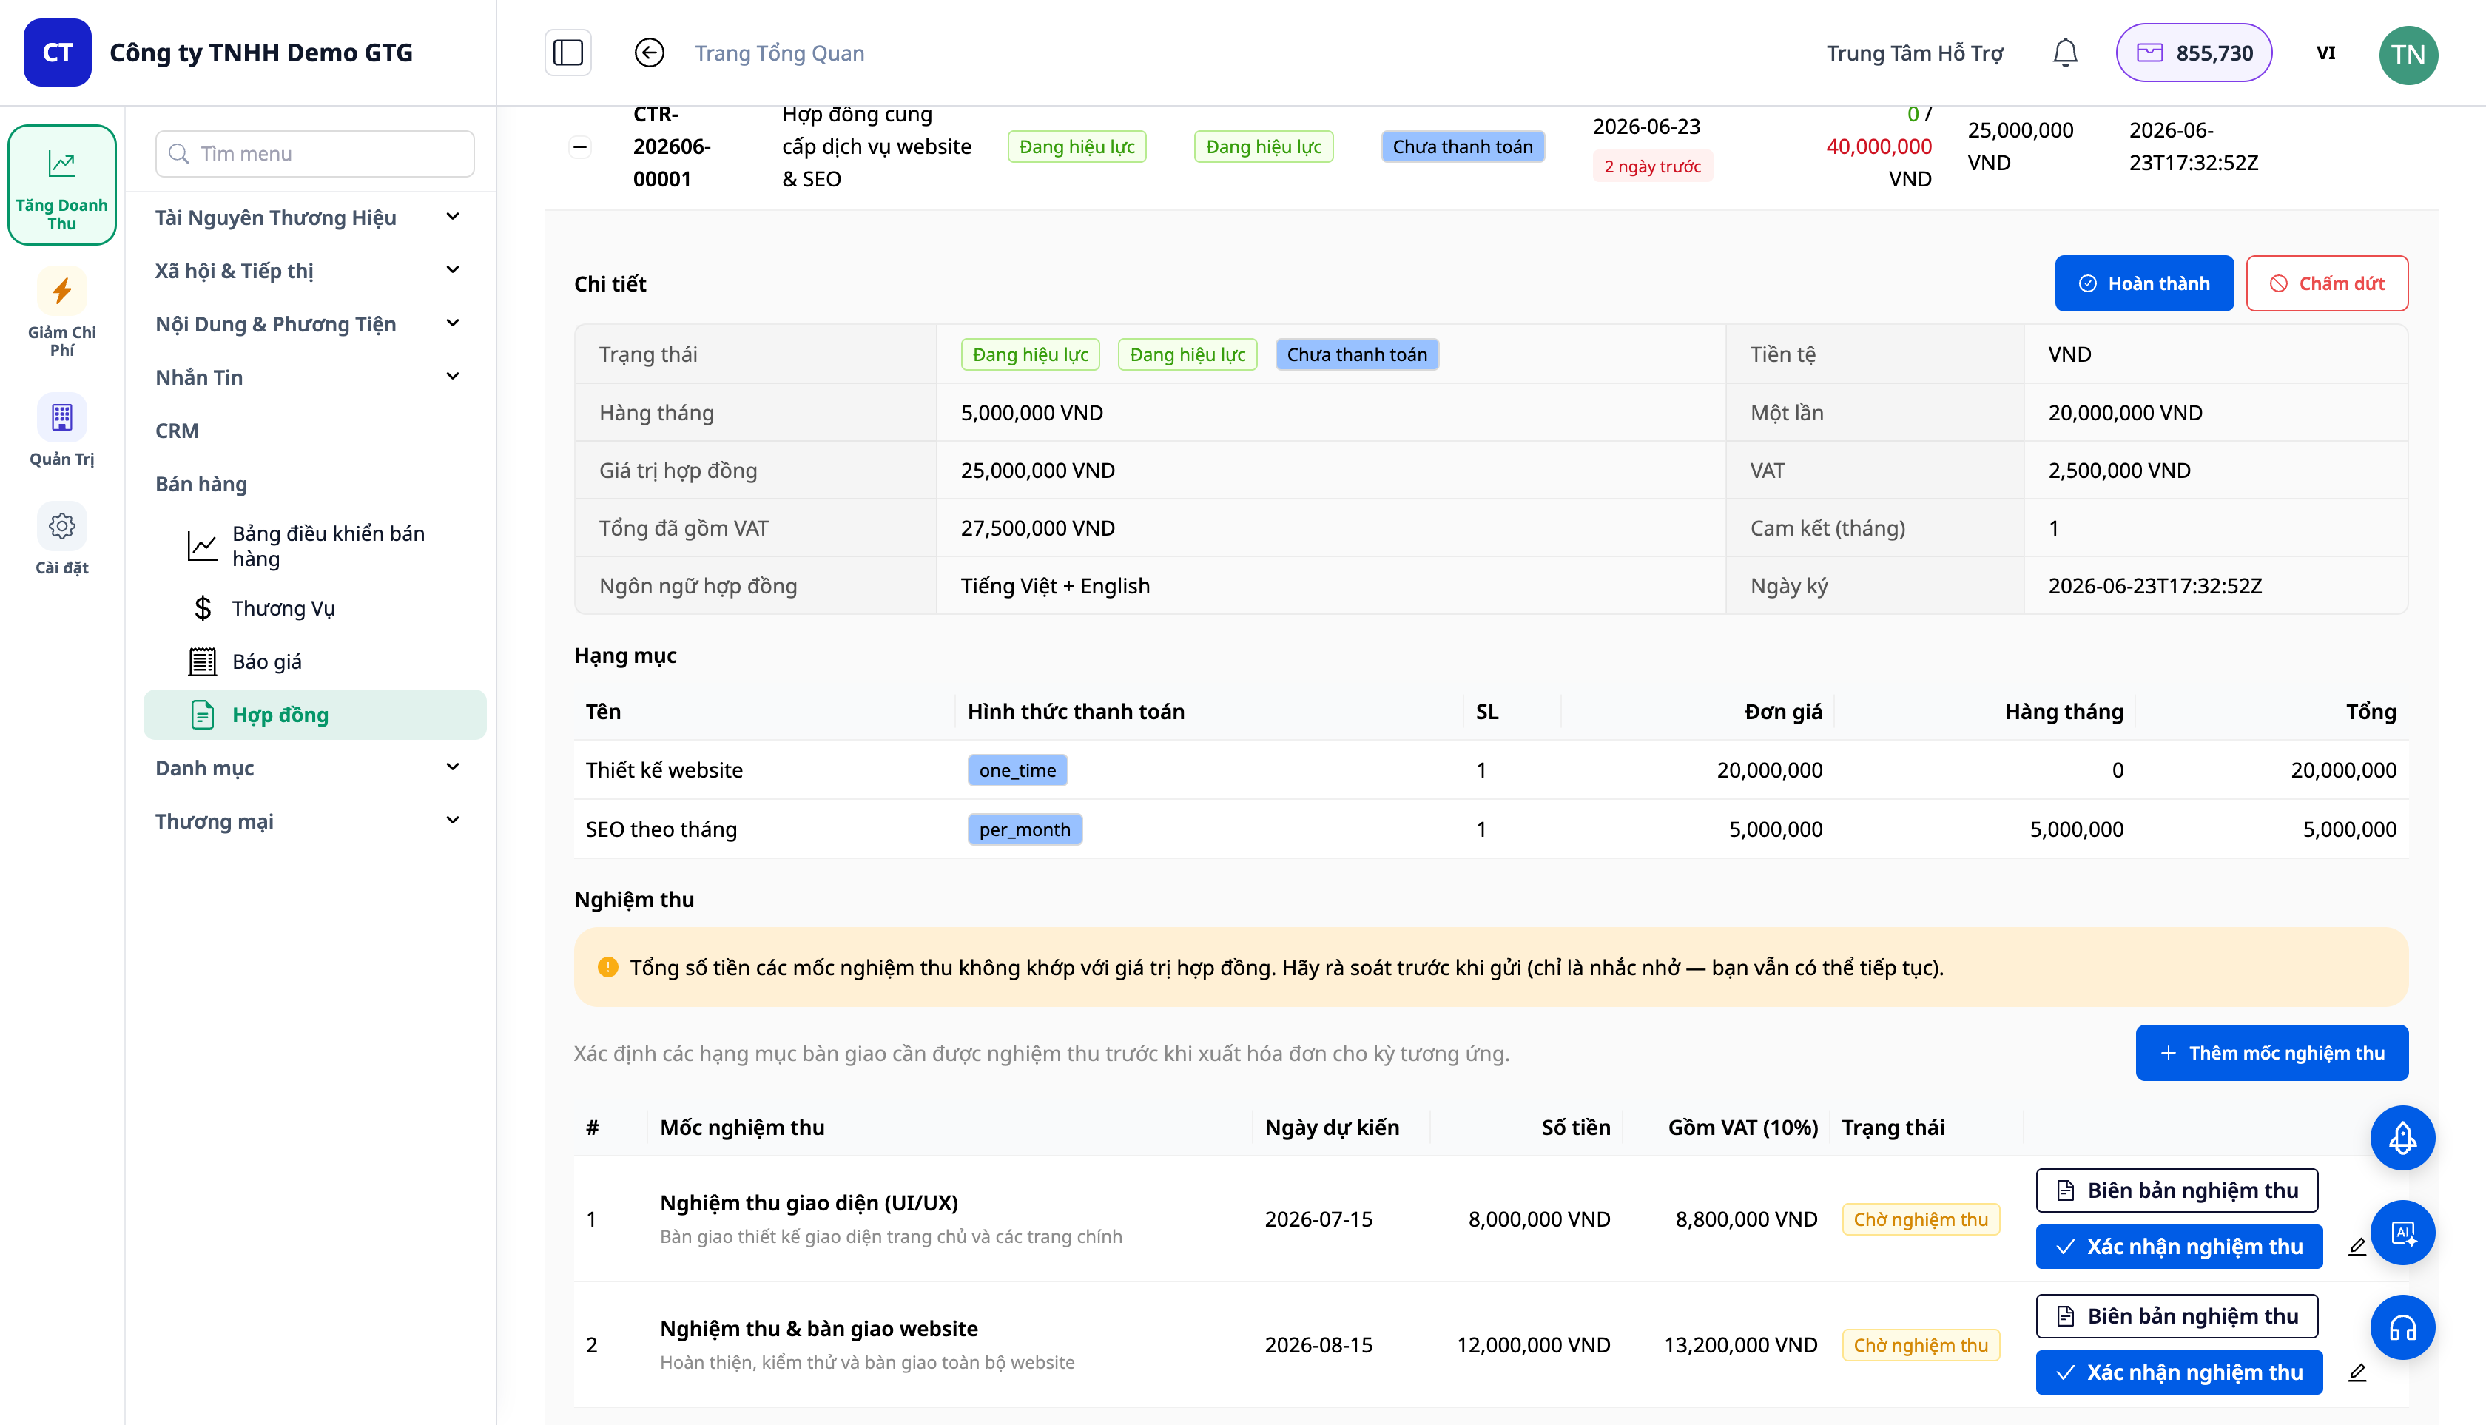Viewport: 2486px width, 1425px height.
Task: Open Trung Tâm Hỗ Trợ link
Action: [x=1914, y=53]
